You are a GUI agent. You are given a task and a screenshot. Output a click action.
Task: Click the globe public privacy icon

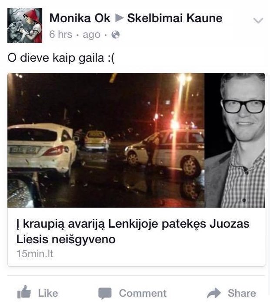pos(115,35)
